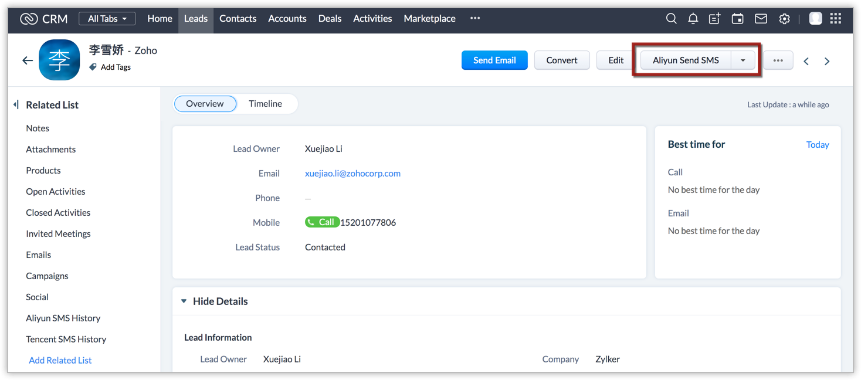The height and width of the screenshot is (380, 861).
Task: Open the more actions ellipsis button
Action: (778, 60)
